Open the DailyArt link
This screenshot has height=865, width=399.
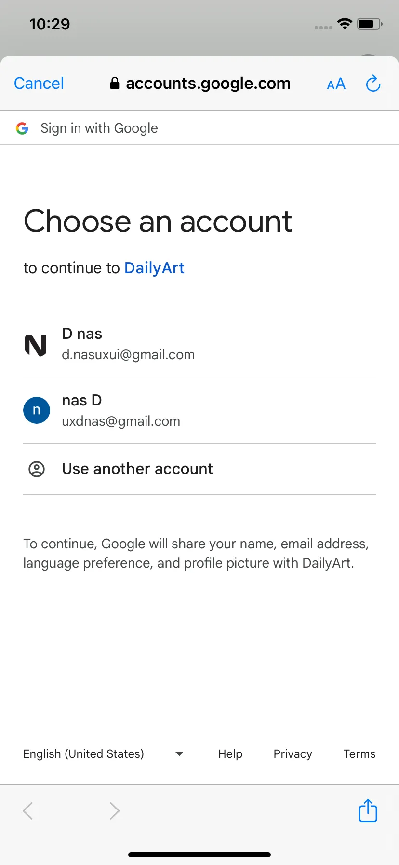pyautogui.click(x=154, y=268)
